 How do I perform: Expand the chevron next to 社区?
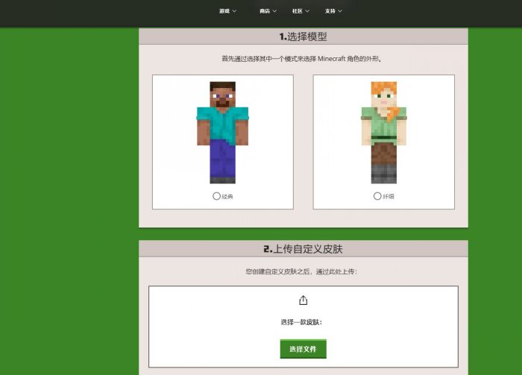point(308,11)
